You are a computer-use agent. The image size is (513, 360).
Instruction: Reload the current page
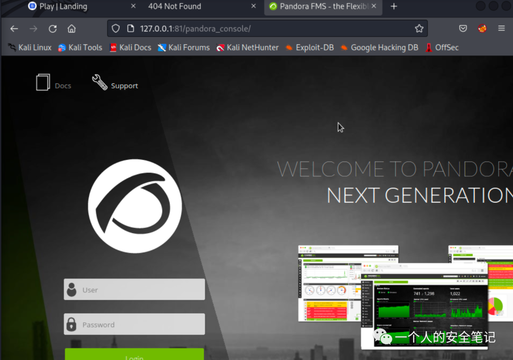(53, 29)
